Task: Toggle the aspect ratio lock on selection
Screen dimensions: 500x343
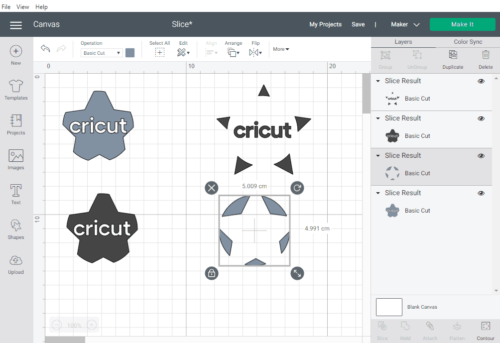Action: pos(212,273)
